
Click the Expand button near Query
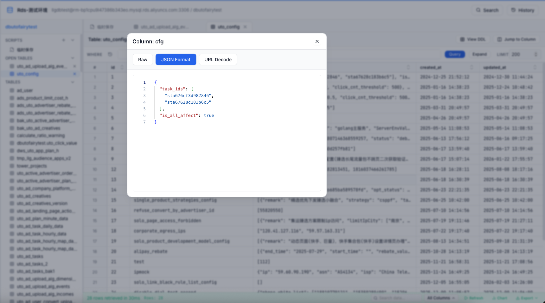click(480, 54)
